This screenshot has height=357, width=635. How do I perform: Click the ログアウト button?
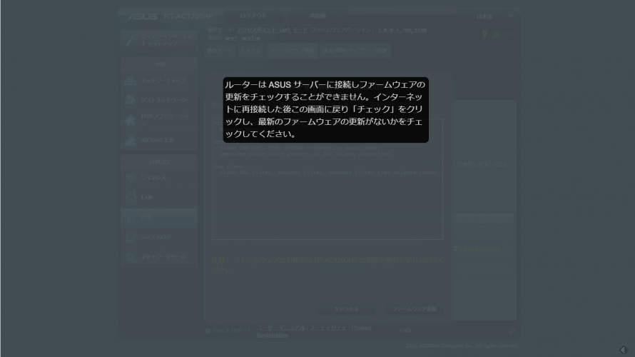click(x=253, y=16)
